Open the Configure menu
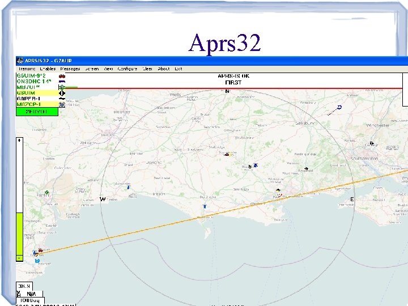Viewport: 408px width, 306px height. coord(127,69)
